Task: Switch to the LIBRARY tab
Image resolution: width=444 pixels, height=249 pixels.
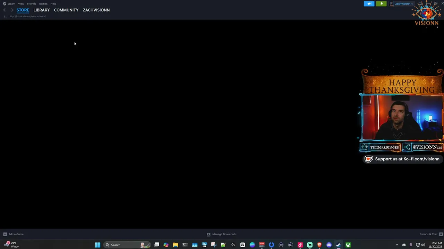Action: click(42, 10)
